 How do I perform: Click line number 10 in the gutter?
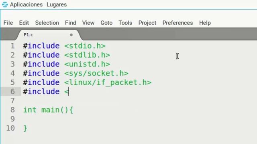10,128
